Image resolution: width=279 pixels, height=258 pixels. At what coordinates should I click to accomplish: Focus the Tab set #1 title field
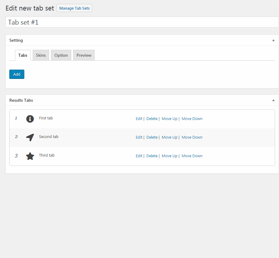(142, 22)
